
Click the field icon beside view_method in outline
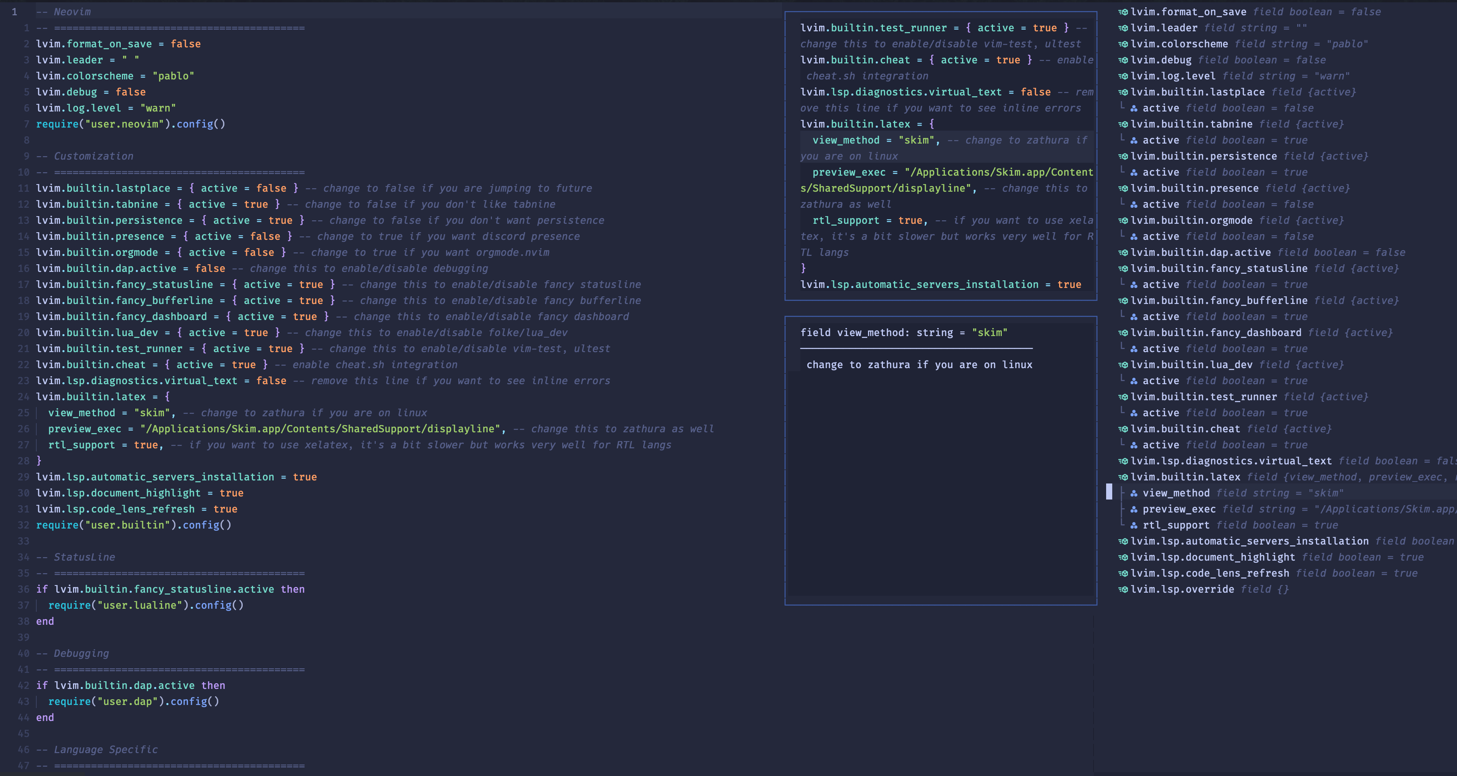1134,493
